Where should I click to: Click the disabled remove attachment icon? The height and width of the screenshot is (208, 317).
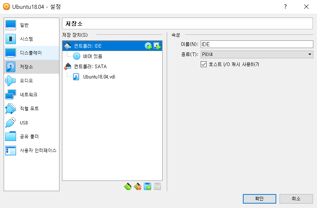click(x=157, y=186)
